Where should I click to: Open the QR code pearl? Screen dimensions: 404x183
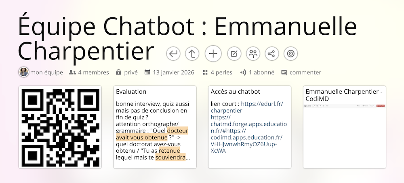[x=60, y=127]
